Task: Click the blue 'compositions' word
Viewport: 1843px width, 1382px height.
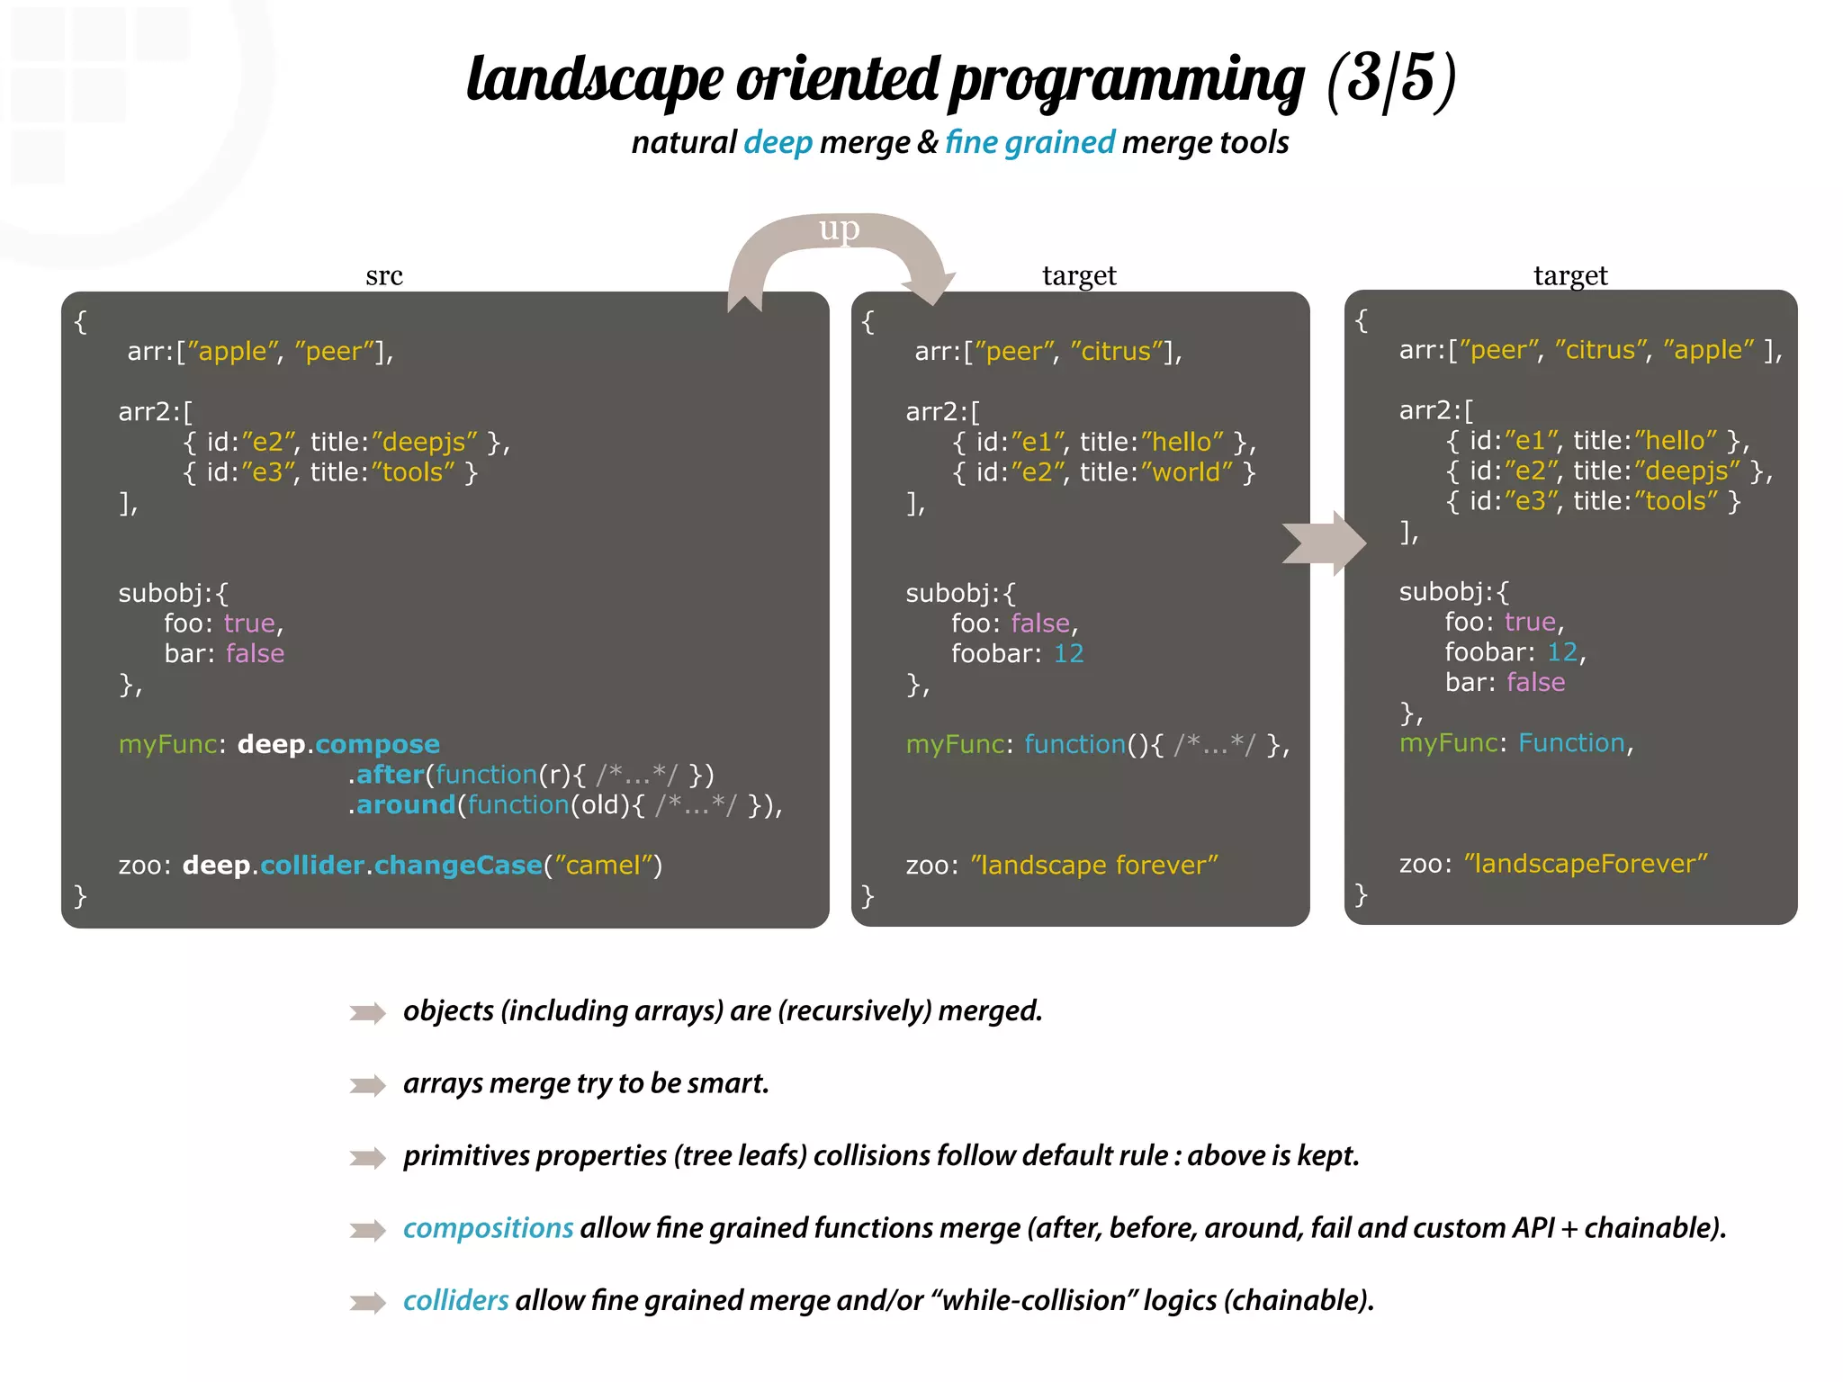Action: click(488, 1228)
